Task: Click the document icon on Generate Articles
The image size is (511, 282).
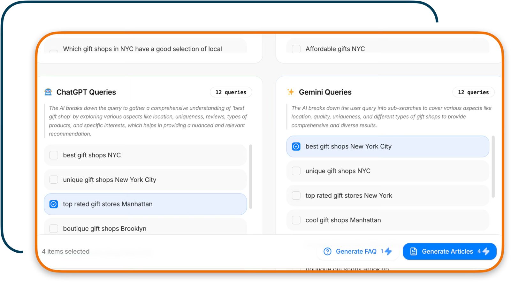Action: (x=414, y=251)
